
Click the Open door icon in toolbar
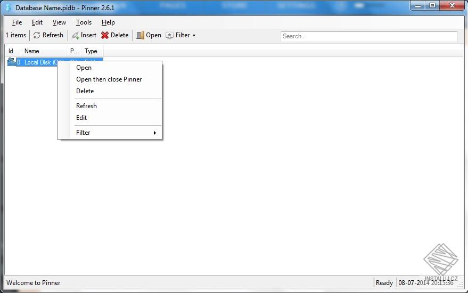[140, 35]
